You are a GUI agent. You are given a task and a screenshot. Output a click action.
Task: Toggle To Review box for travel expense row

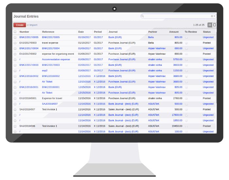tap(186, 43)
